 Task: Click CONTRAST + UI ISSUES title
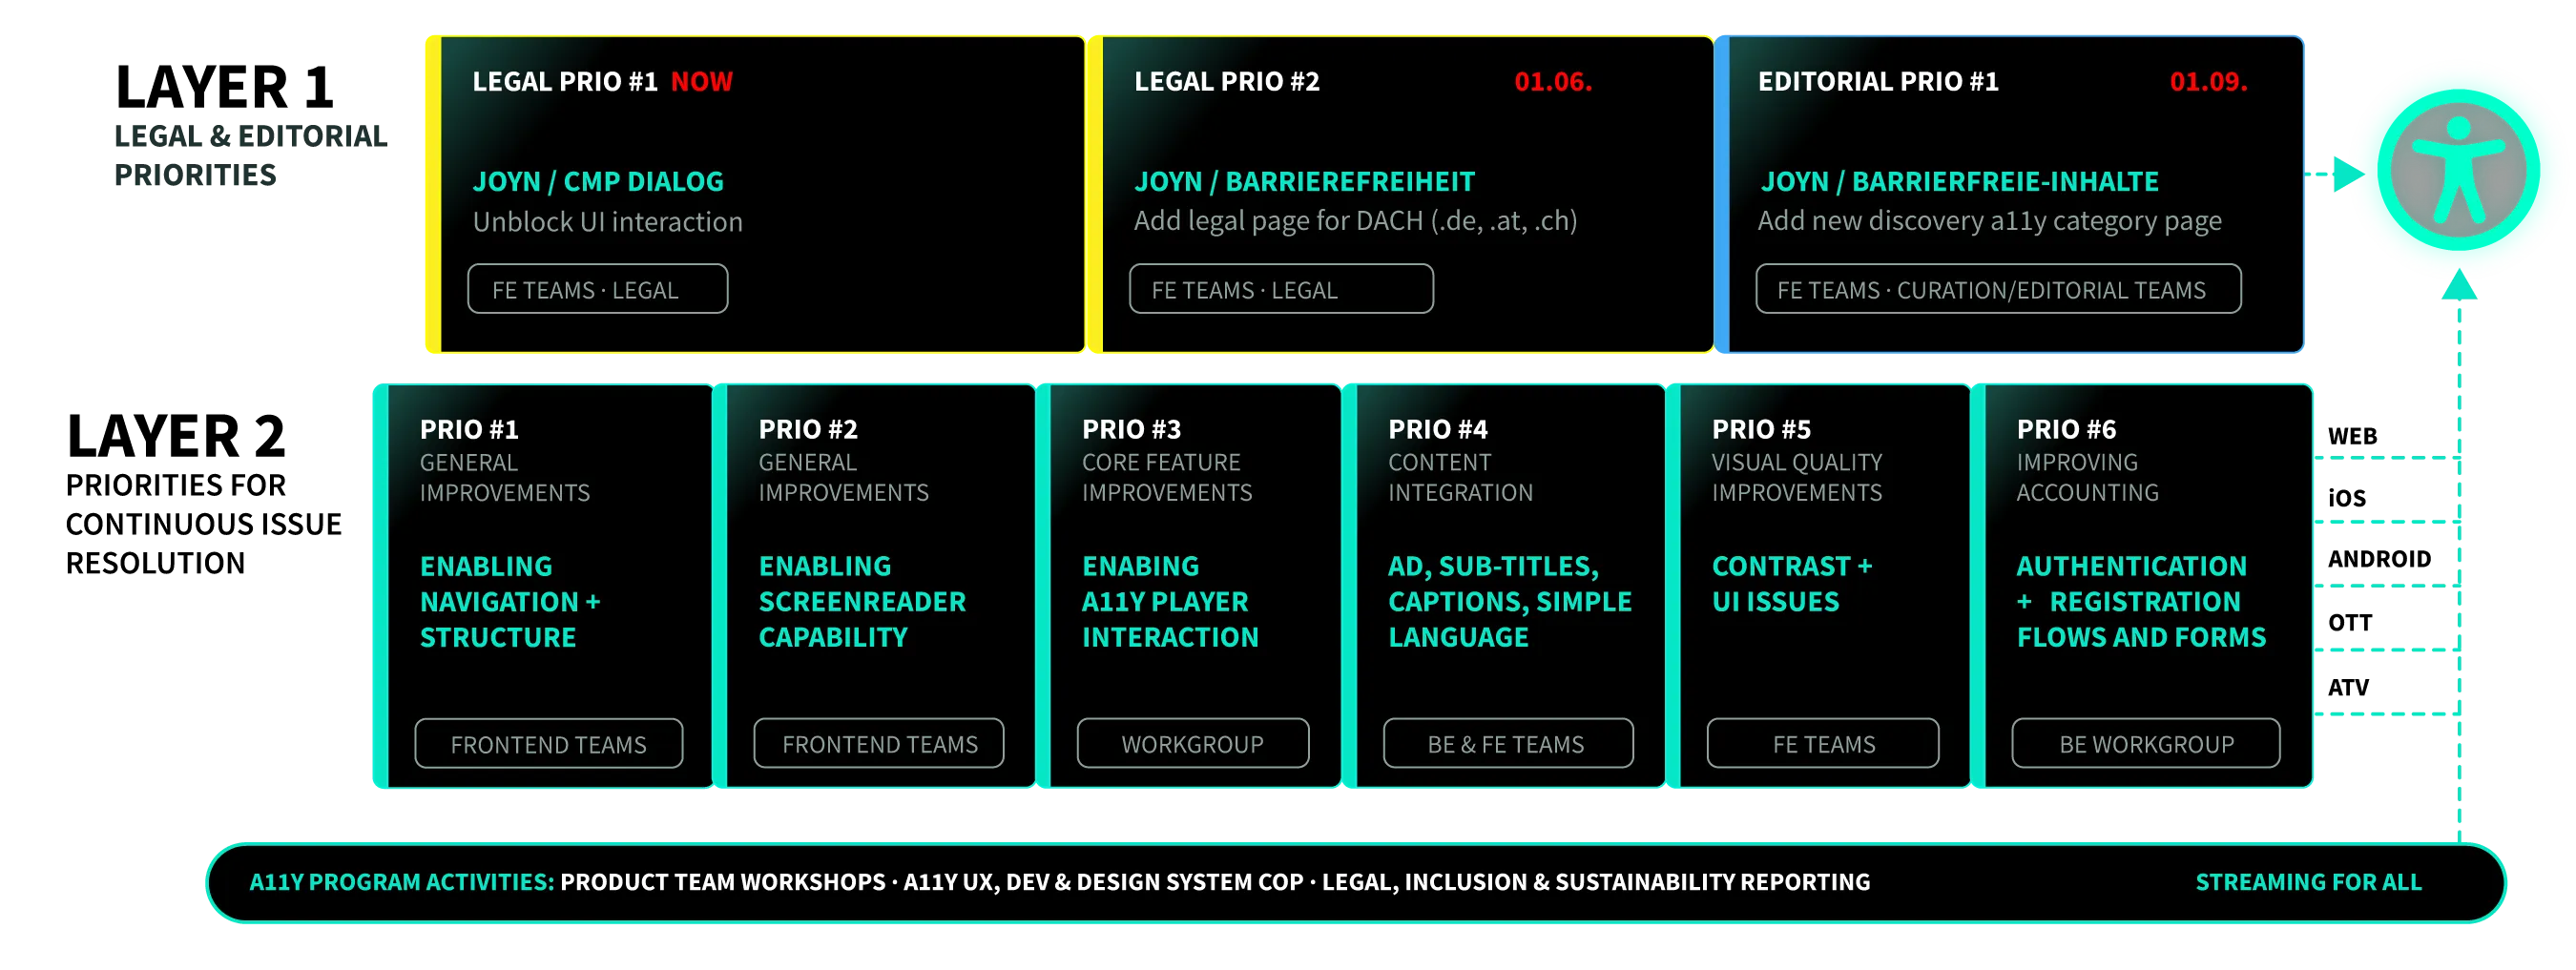point(1791,583)
